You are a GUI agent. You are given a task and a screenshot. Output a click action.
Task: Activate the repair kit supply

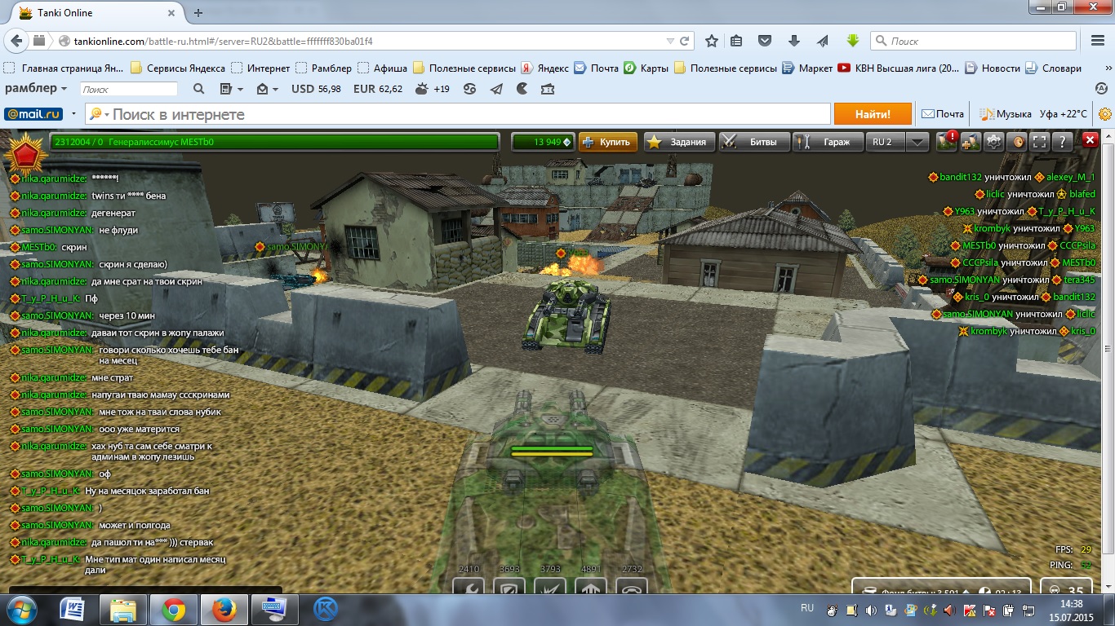468,585
